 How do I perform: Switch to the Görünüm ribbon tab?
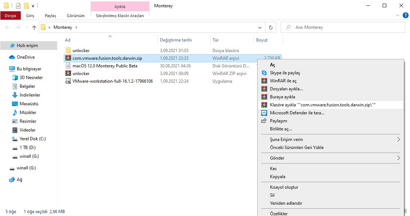pyautogui.click(x=75, y=16)
